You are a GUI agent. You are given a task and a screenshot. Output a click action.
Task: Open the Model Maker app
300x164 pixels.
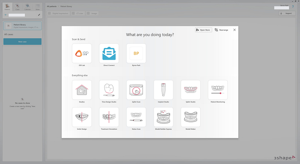[x=190, y=117]
